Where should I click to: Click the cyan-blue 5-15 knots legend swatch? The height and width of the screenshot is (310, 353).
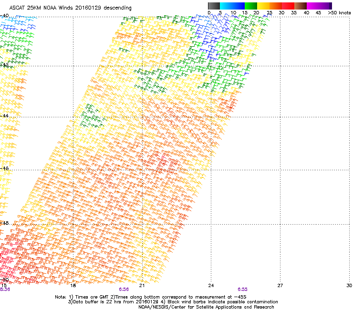click(232, 6)
